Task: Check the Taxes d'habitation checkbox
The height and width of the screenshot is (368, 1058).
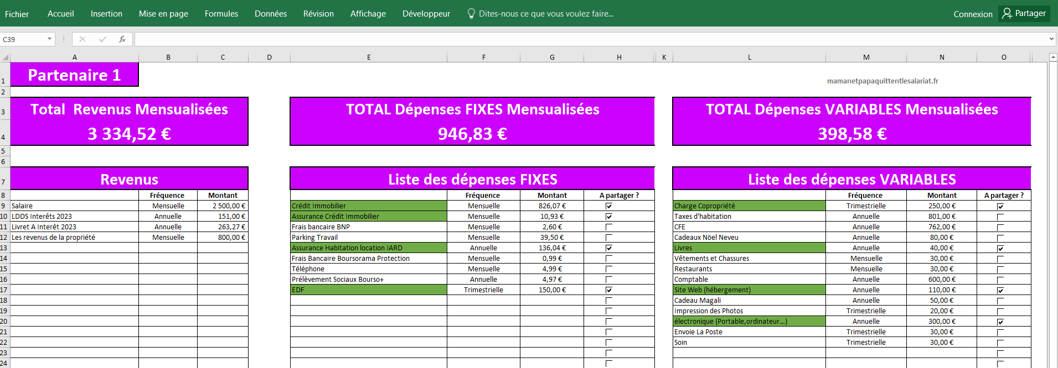Action: coord(1000,217)
